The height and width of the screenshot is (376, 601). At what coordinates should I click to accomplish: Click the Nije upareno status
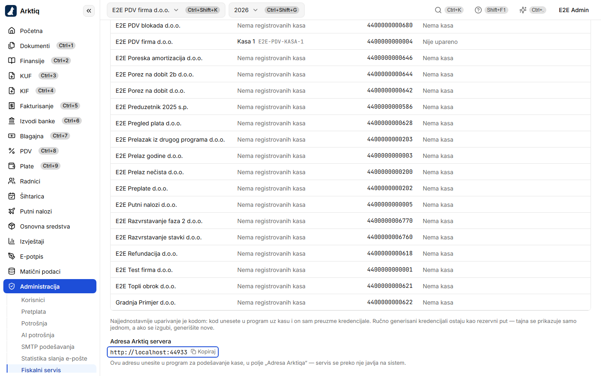click(x=440, y=42)
